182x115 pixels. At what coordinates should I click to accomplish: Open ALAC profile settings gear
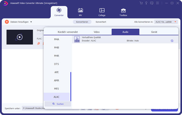pos(172,41)
